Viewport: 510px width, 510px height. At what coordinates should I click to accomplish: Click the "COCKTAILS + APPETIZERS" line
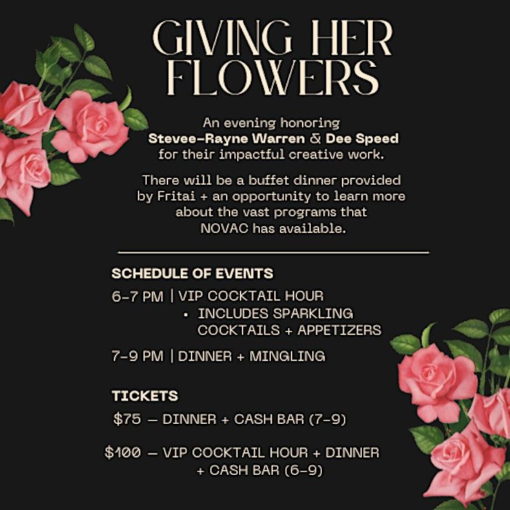pyautogui.click(x=289, y=330)
